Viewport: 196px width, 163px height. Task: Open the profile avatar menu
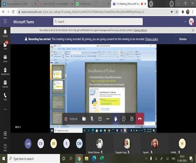191,21
